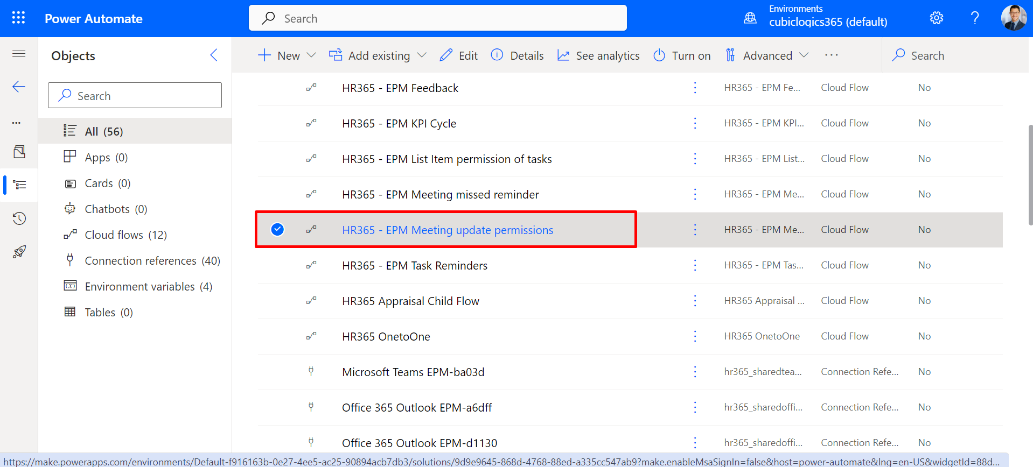
Task: Open the Help question mark icon
Action: tap(975, 18)
